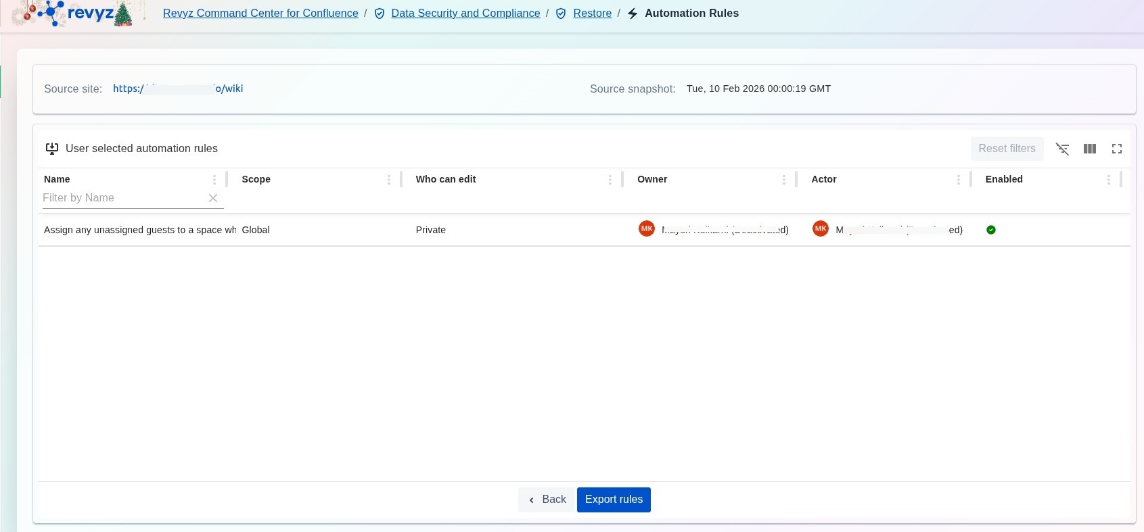1144x532 pixels.
Task: Click the Actor MK avatar
Action: pyautogui.click(x=820, y=229)
